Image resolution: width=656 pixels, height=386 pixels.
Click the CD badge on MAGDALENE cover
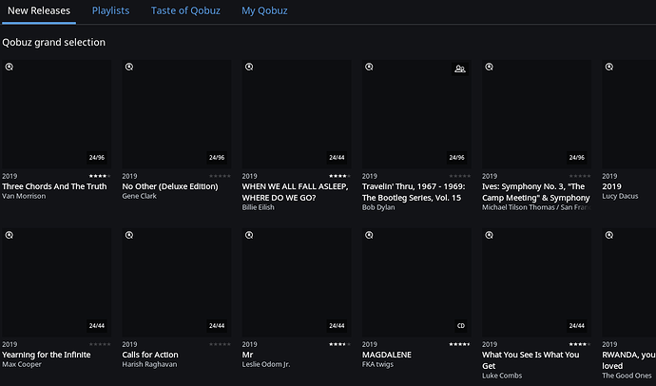coord(460,326)
